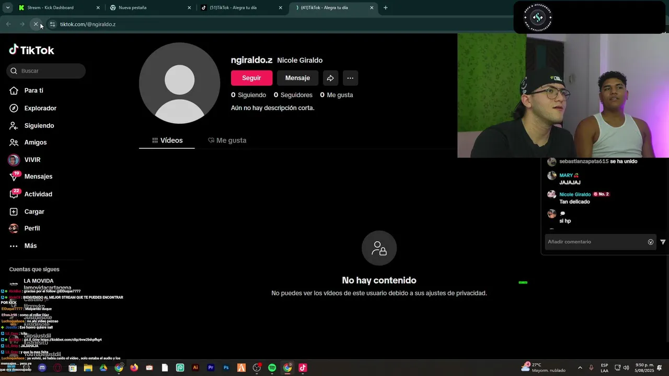This screenshot has height=376, width=669.
Task: Click the Nicole Giraldo display name
Action: click(x=299, y=61)
